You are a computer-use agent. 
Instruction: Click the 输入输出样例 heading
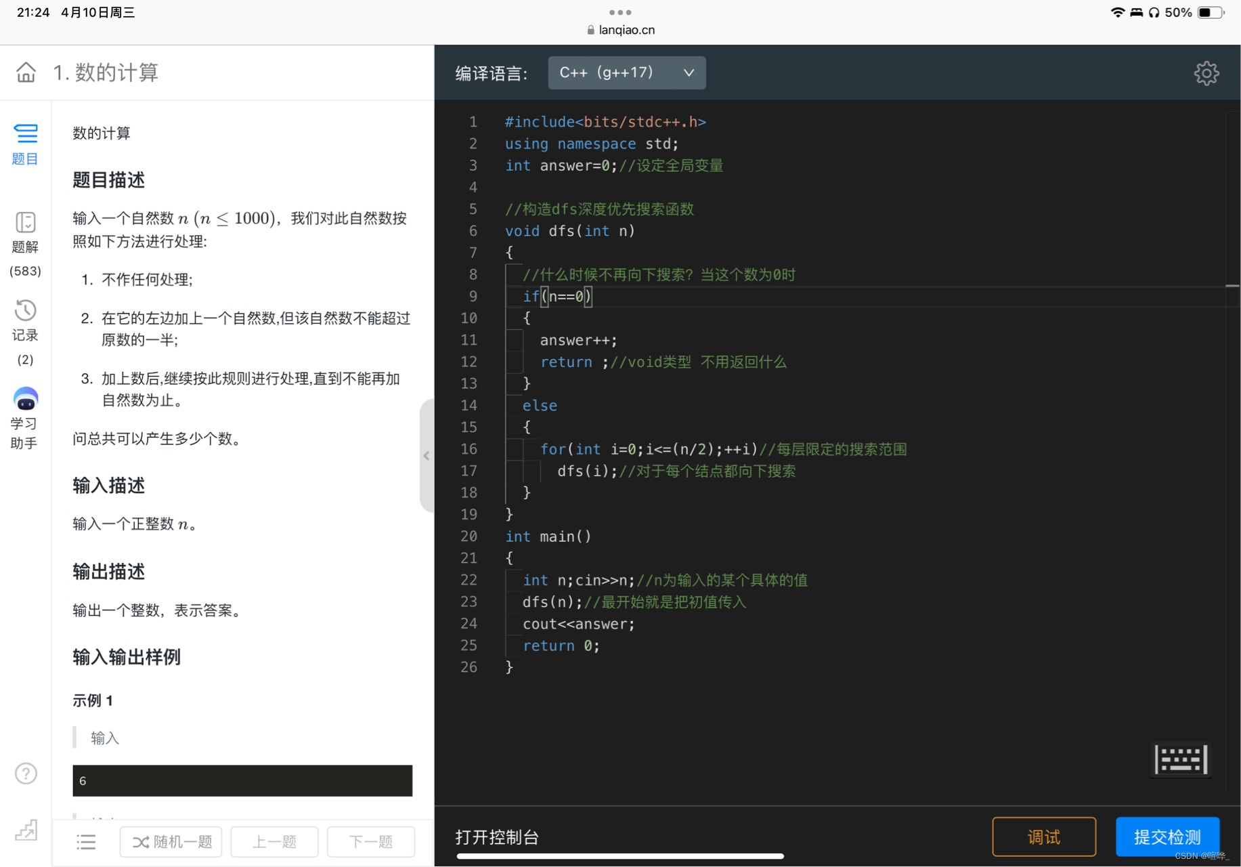tap(127, 657)
